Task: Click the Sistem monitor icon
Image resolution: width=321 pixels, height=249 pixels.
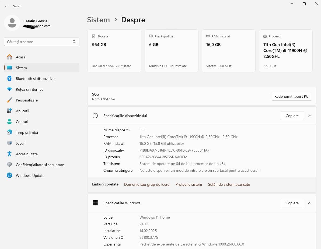Action: pyautogui.click(x=9, y=68)
